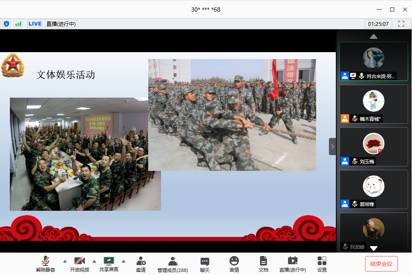
Task: Unmute microphone with 解除静音
Action: (46, 263)
